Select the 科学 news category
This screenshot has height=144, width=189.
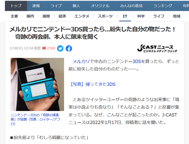click(141, 16)
